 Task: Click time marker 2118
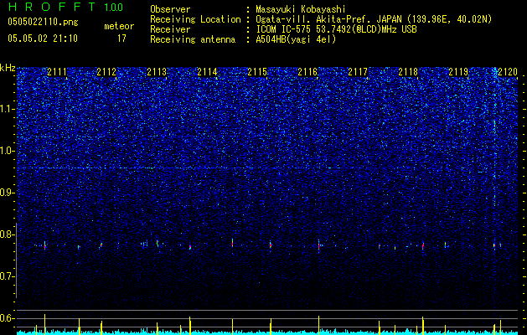408,72
